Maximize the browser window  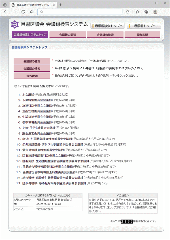[x=156, y=3]
